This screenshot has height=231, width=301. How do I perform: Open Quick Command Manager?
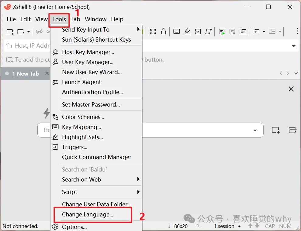pyautogui.click(x=96, y=157)
